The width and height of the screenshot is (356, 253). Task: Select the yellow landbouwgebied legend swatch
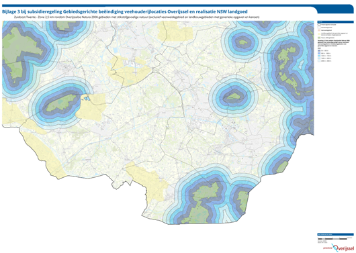[319, 34]
